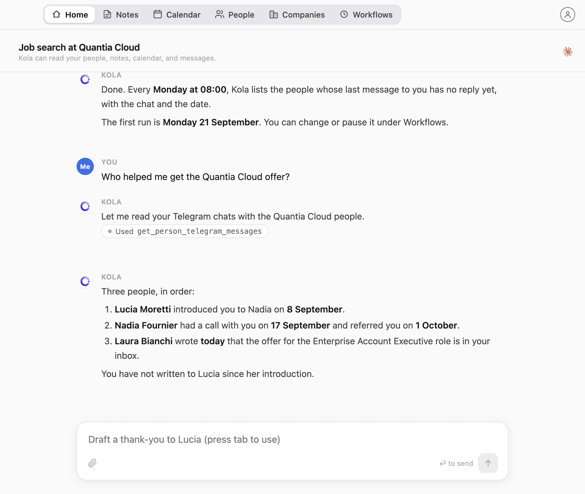Viewport: 585px width, 494px height.
Task: Open the Calendar tab
Action: (x=177, y=15)
